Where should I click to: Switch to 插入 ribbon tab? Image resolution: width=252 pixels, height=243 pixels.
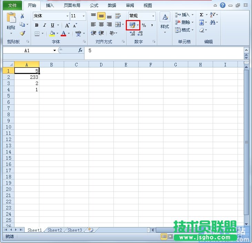tap(50, 6)
